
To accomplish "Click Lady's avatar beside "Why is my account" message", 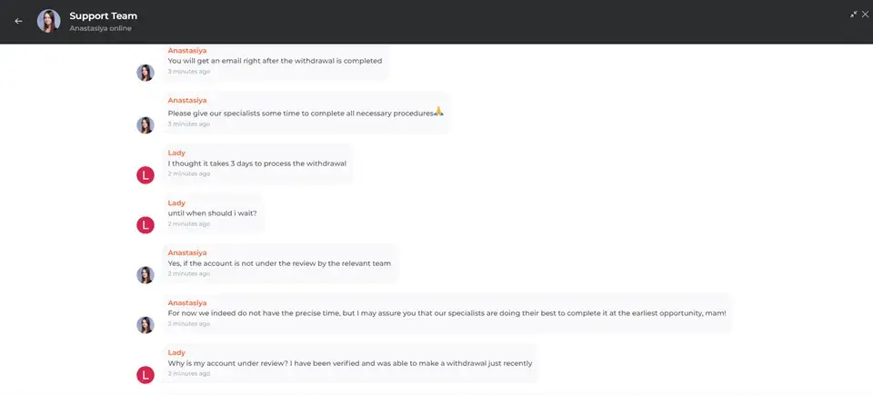I will point(145,375).
